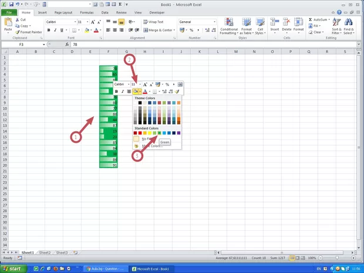Viewport: 364px width, 273px height.
Task: Toggle Bold in ribbon Font group
Action: 49,30
